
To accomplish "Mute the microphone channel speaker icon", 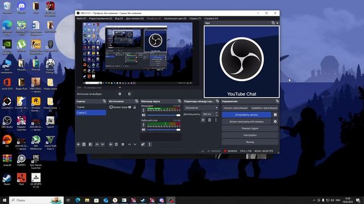I will click(143, 115).
